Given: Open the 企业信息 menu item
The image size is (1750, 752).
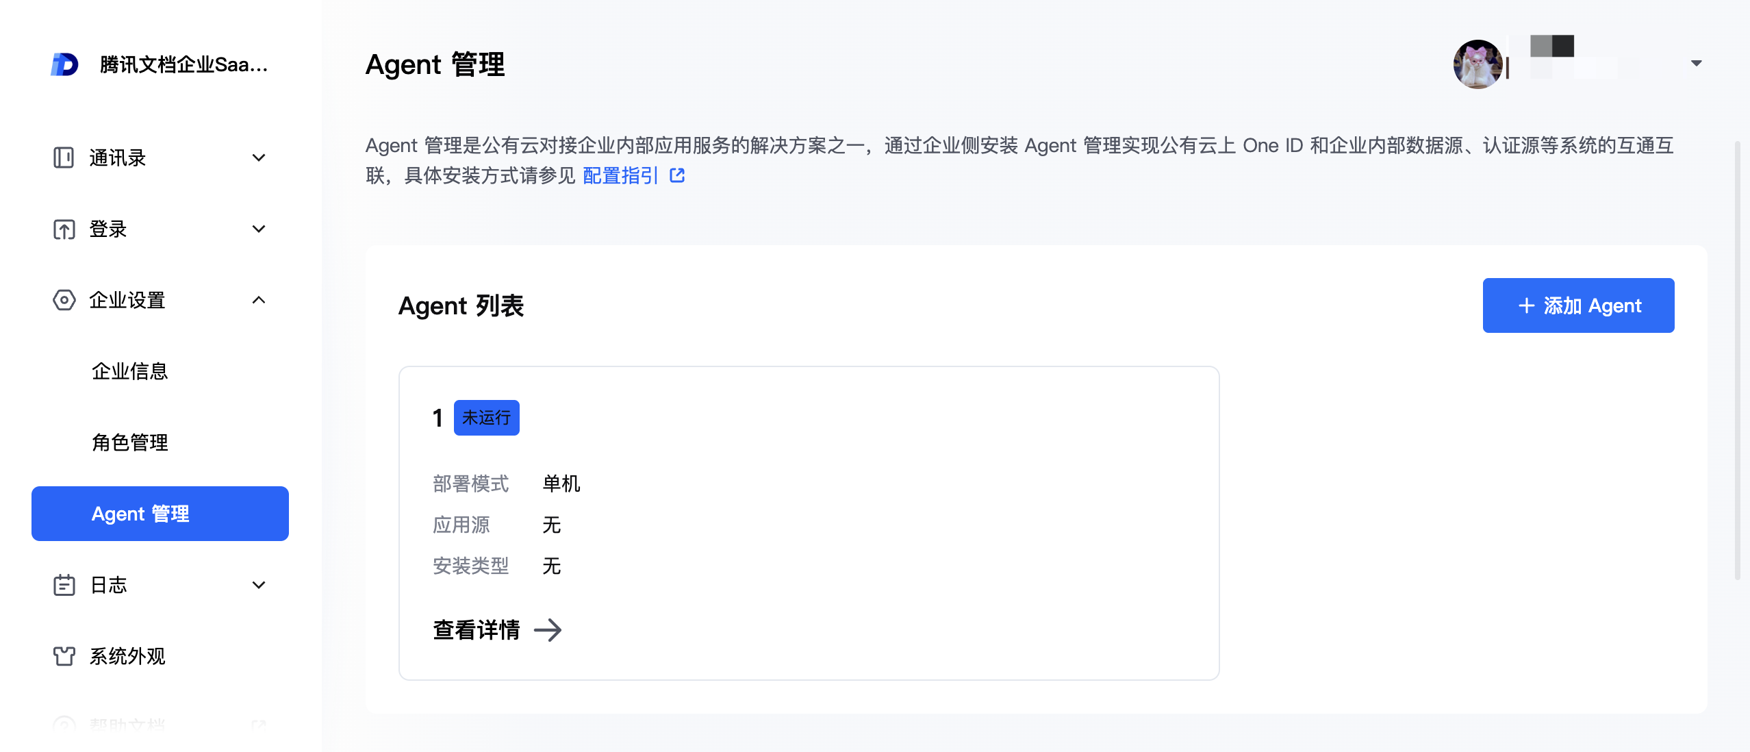Looking at the screenshot, I should click(x=130, y=371).
